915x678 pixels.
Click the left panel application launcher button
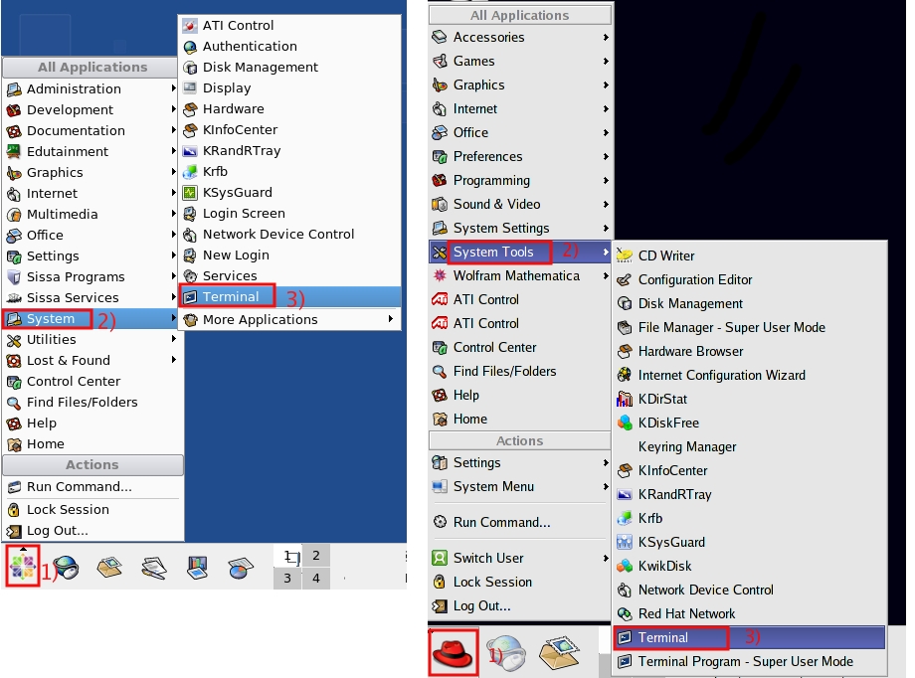pyautogui.click(x=23, y=566)
